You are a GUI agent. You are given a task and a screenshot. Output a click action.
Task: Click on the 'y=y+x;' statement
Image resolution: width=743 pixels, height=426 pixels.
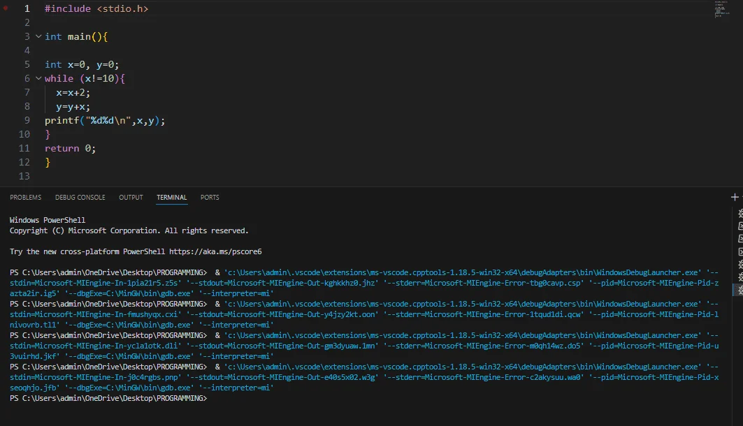73,106
